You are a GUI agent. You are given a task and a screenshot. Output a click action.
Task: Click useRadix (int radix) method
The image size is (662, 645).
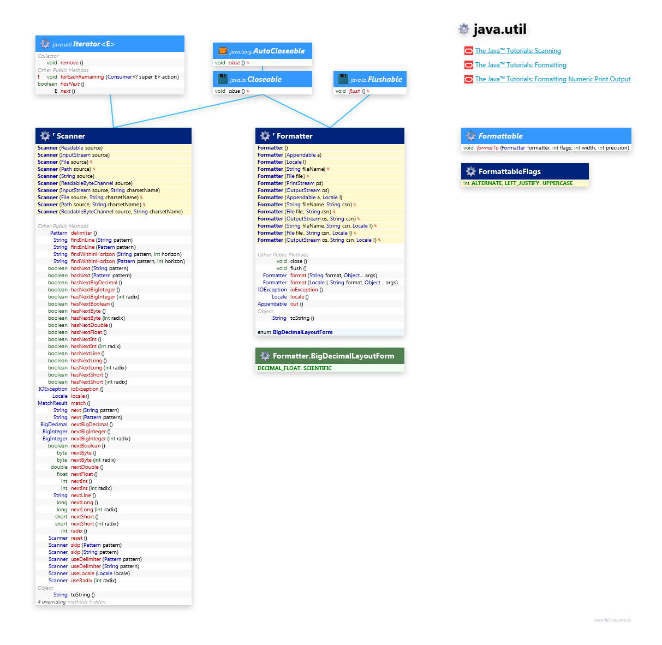point(93,581)
